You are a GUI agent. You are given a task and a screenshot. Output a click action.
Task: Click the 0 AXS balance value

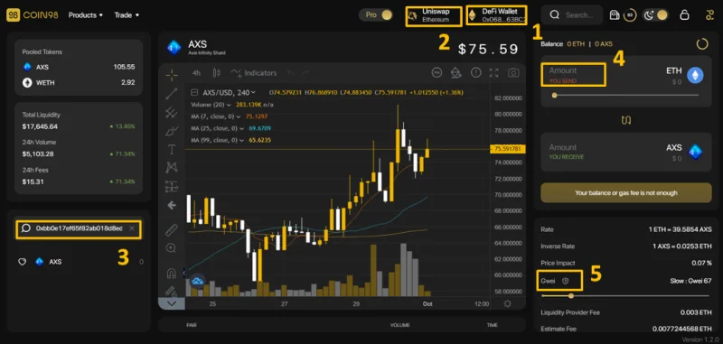[x=604, y=44]
